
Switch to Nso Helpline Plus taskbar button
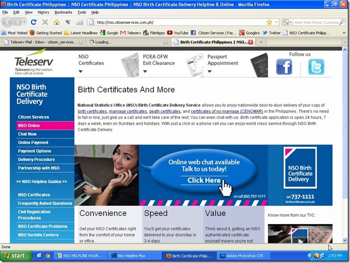(135, 256)
